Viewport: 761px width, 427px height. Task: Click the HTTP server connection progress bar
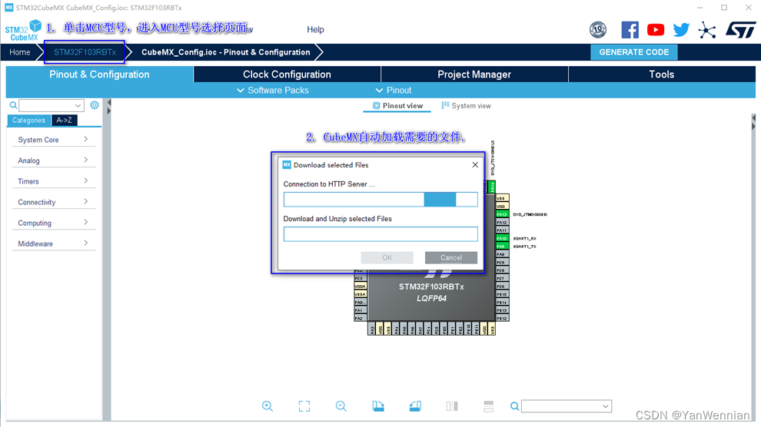pos(380,199)
